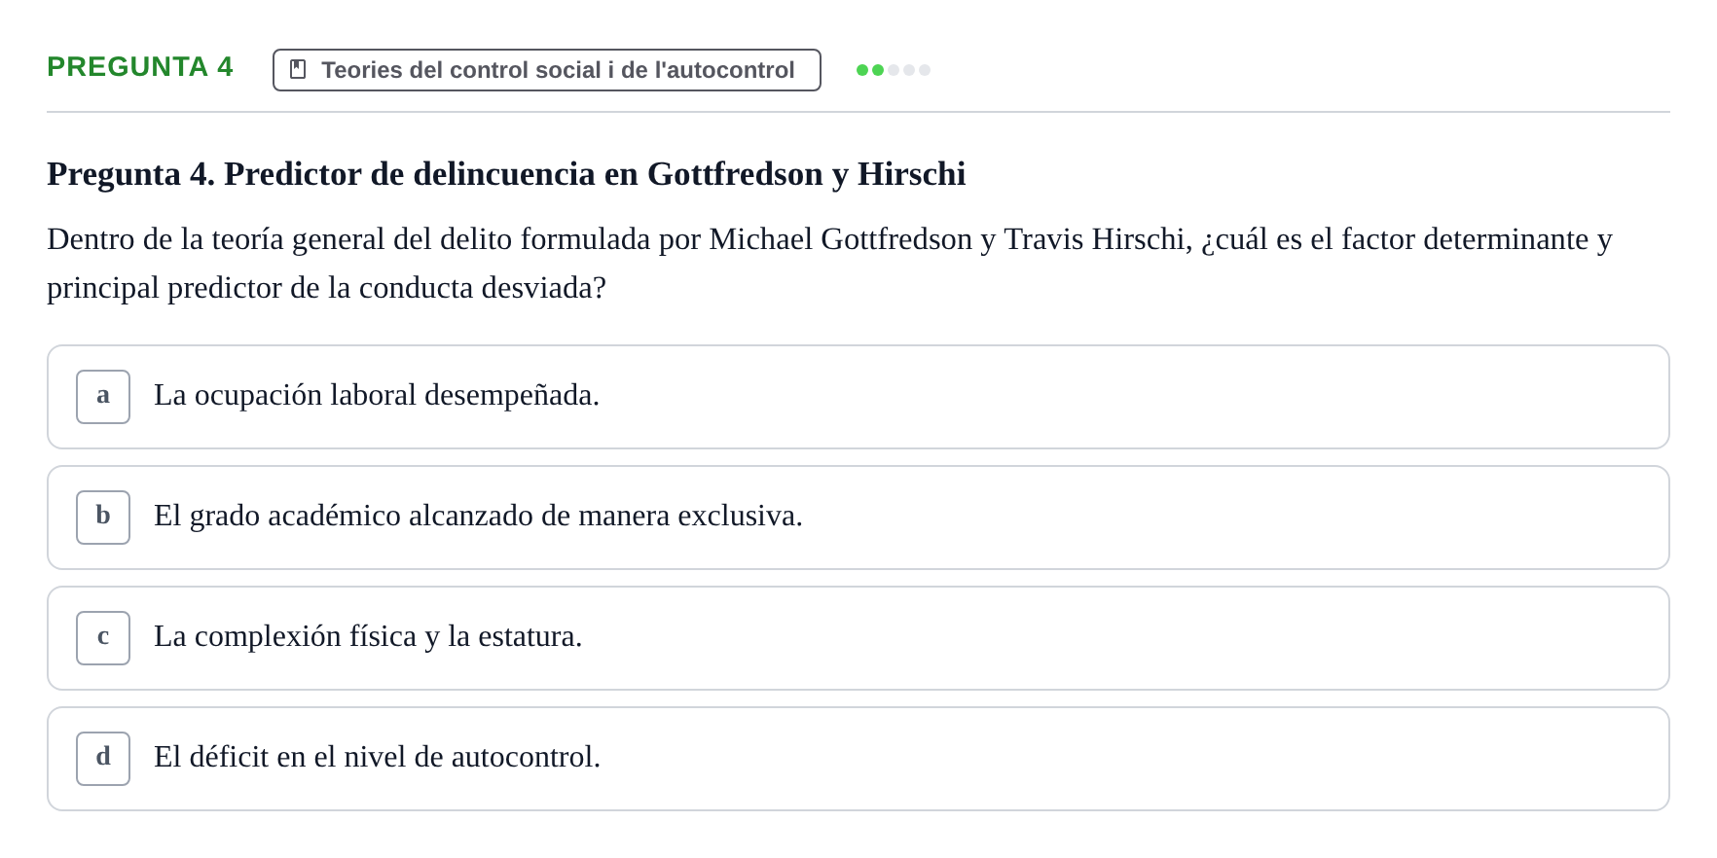
Task: Select answer letter d box
Action: (103, 759)
